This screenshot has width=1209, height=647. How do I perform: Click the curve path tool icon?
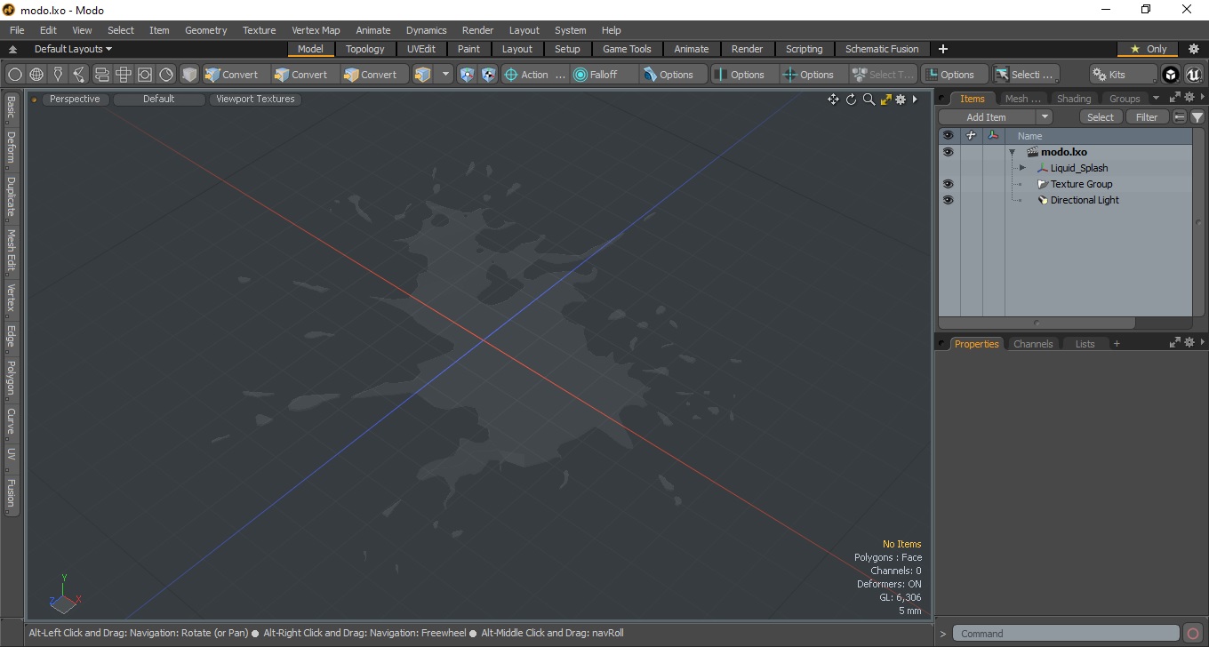(79, 75)
